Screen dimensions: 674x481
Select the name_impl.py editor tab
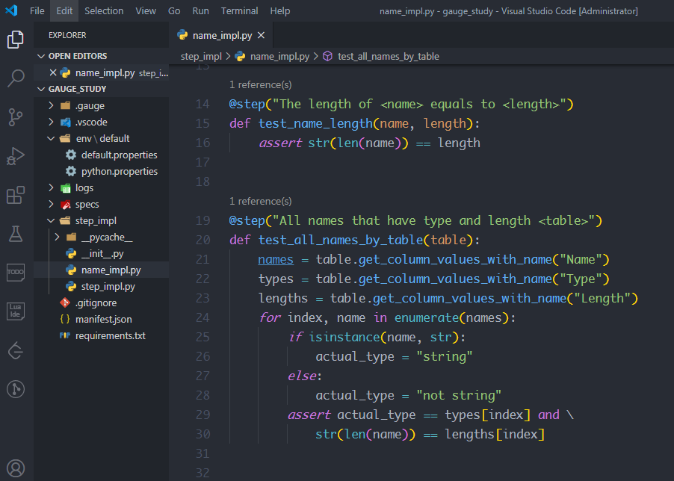click(222, 35)
